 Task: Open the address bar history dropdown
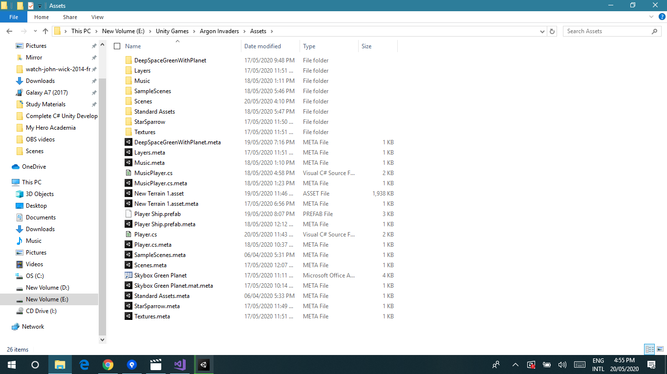542,31
